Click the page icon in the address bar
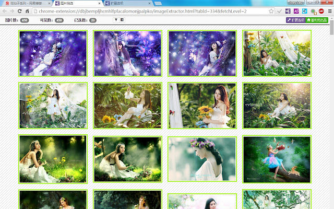Viewport: 334px width, 209px height. click(35, 11)
